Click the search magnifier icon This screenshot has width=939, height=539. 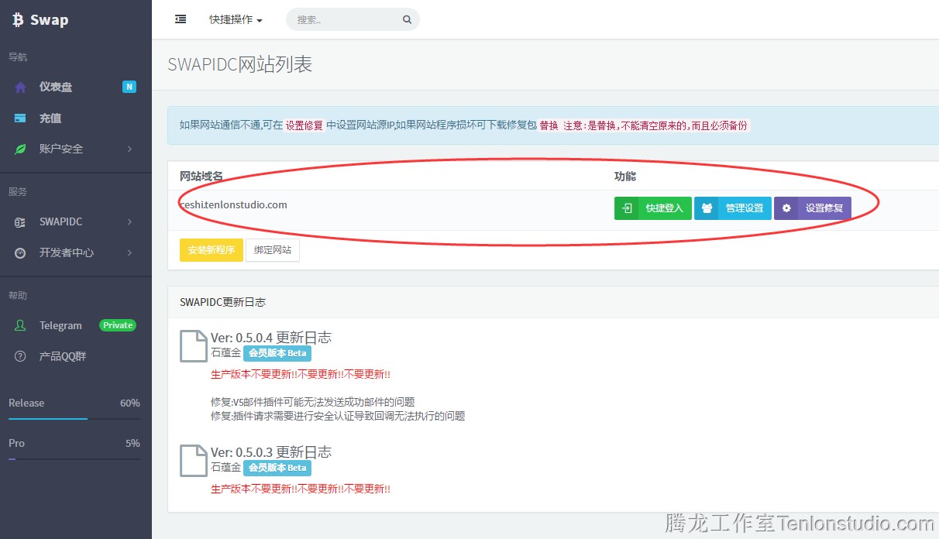click(407, 20)
